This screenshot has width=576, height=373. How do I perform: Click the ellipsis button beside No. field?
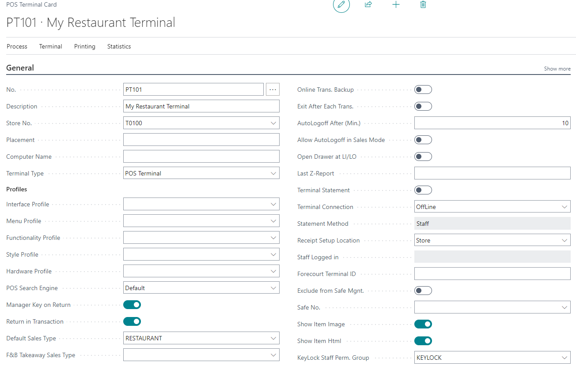point(273,90)
